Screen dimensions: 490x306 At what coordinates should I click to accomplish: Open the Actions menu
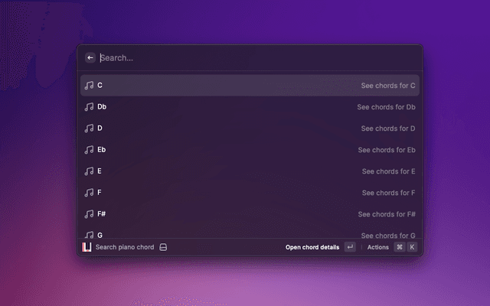click(378, 247)
